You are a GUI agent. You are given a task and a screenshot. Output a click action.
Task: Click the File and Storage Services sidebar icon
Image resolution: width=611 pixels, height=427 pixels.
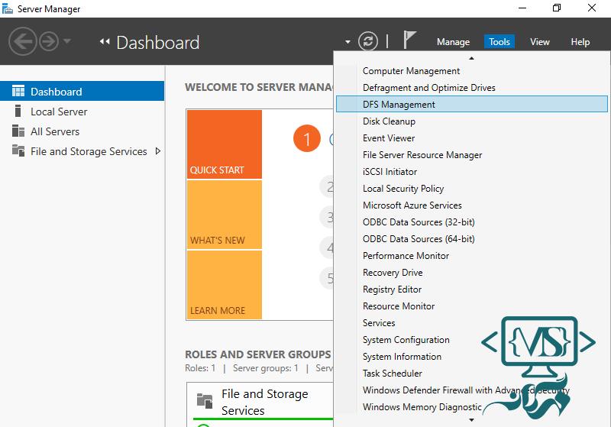coord(18,150)
